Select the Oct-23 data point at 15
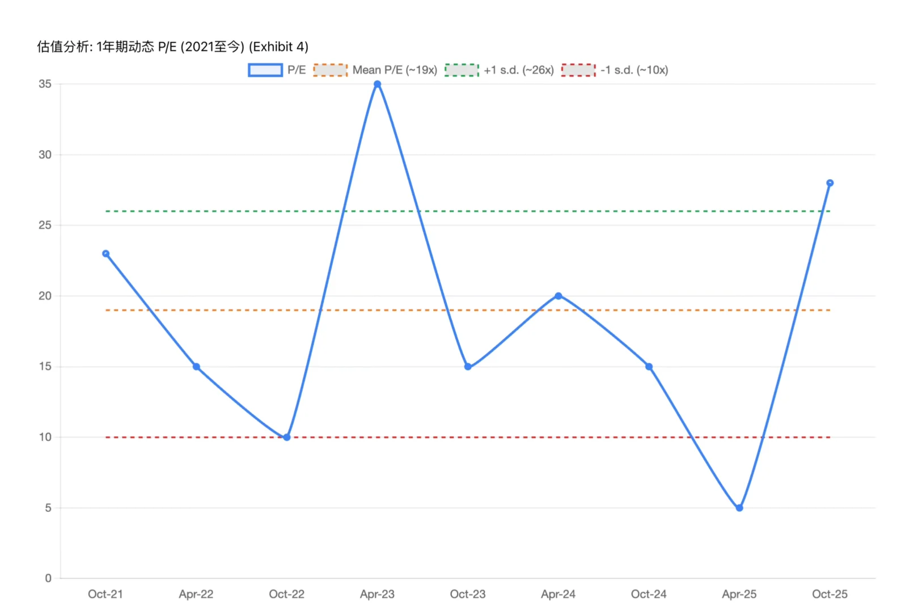 [468, 367]
